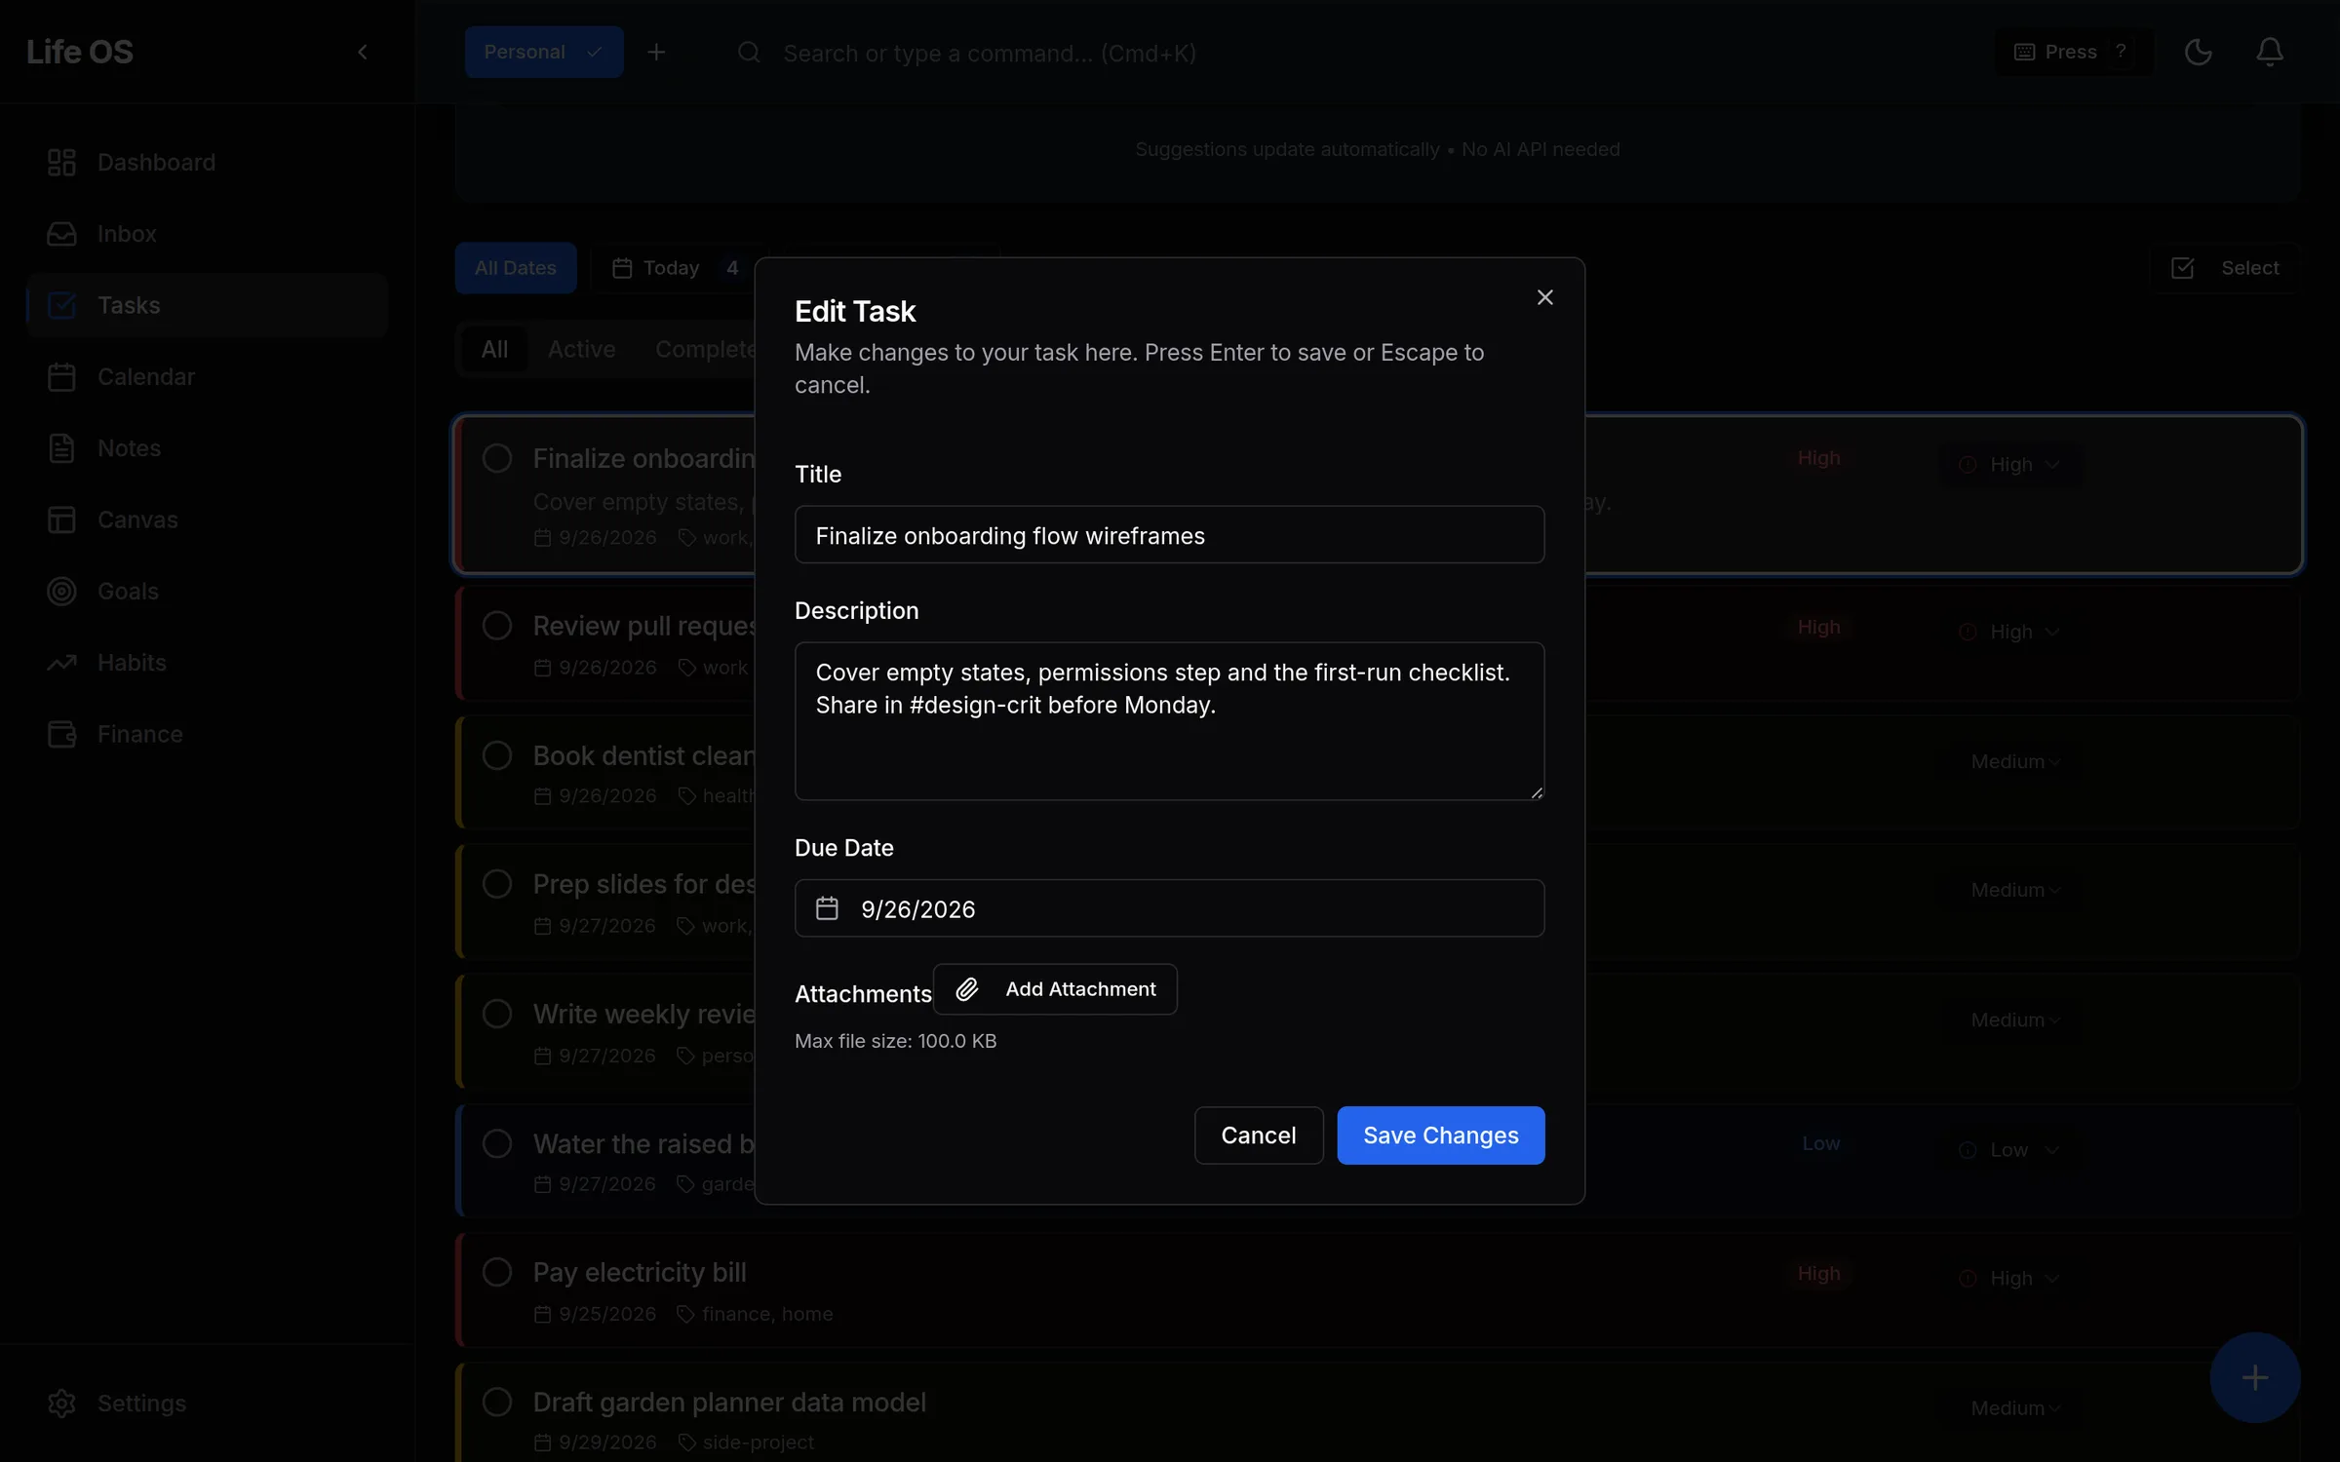Open the Goals page
The width and height of the screenshot is (2340, 1462).
pos(207,591)
